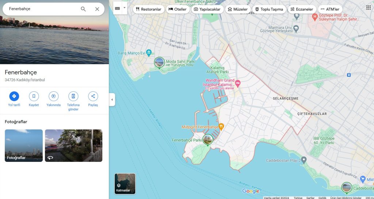Open the Fenerbahçe header seaside photo
This screenshot has height=199, width=374.
[x=54, y=40]
